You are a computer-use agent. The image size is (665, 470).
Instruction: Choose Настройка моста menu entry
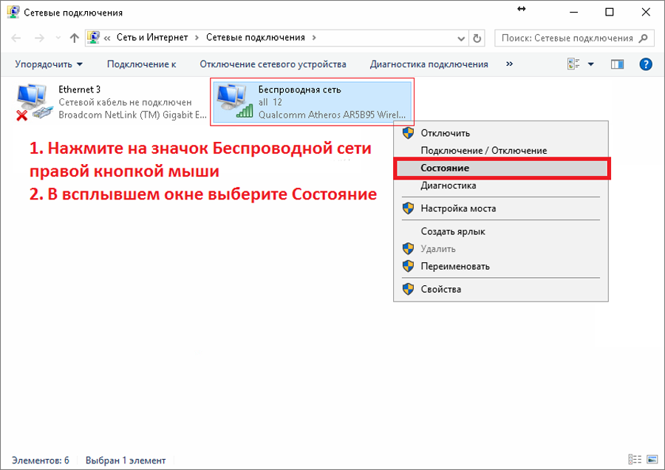(501, 208)
